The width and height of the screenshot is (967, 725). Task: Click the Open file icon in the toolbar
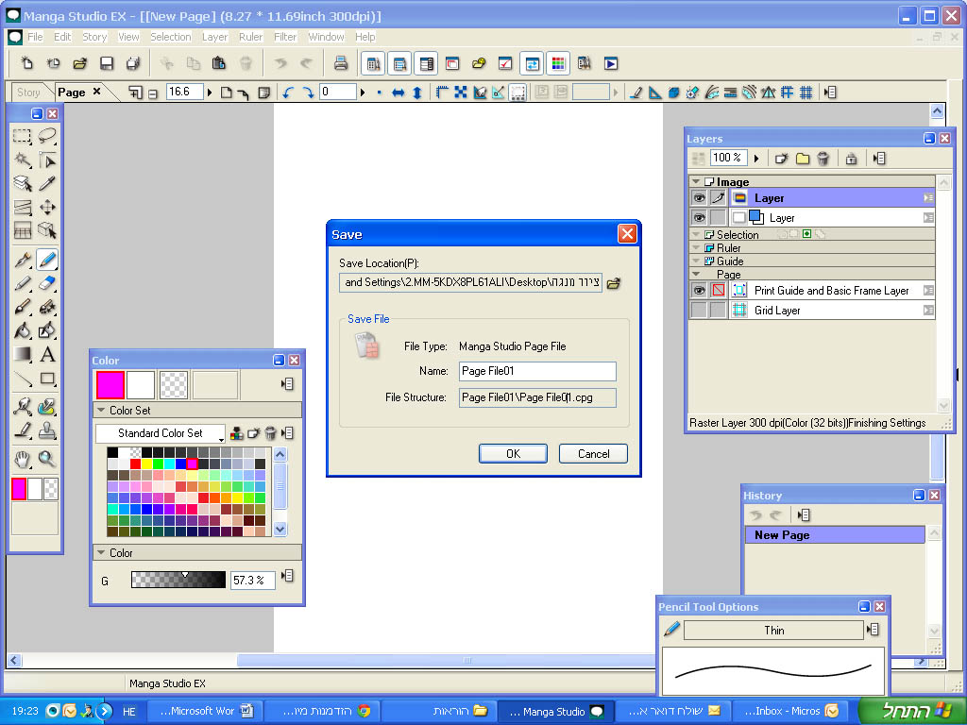pyautogui.click(x=79, y=63)
